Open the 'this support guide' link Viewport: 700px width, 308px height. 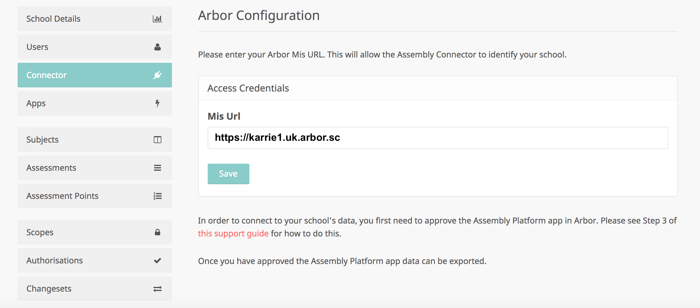point(233,233)
